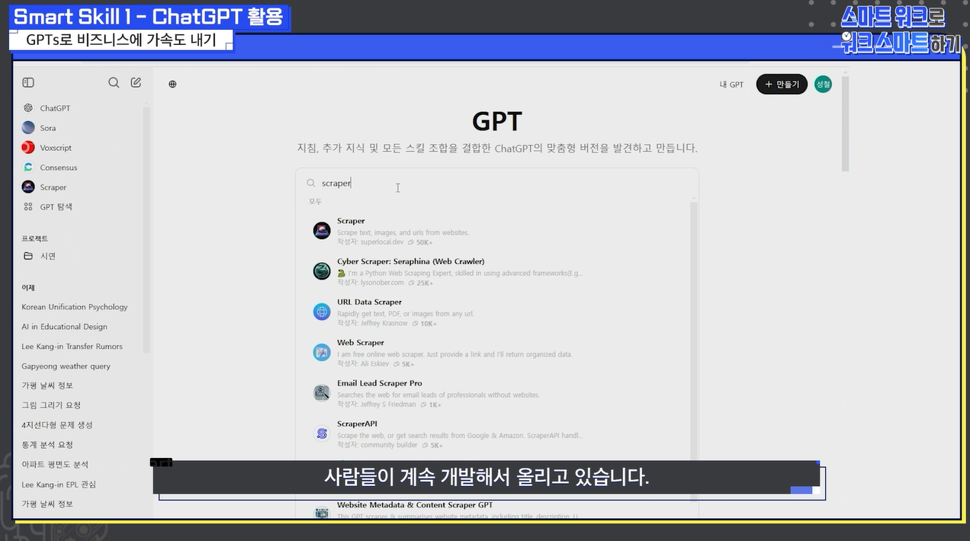Click the Scraper result avatar icon
The width and height of the screenshot is (970, 541).
point(322,230)
